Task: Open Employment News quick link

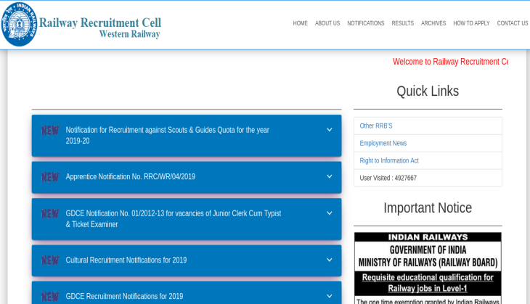Action: pos(383,143)
